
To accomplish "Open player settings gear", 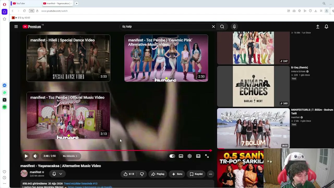I will pyautogui.click(x=189, y=156).
